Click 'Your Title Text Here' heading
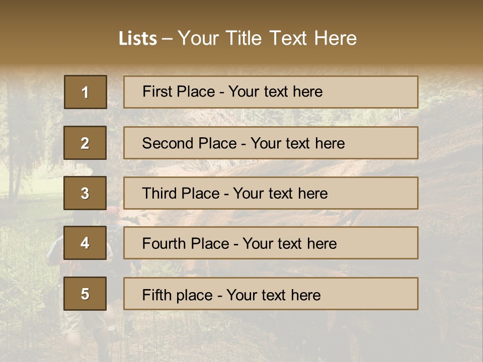 point(267,38)
